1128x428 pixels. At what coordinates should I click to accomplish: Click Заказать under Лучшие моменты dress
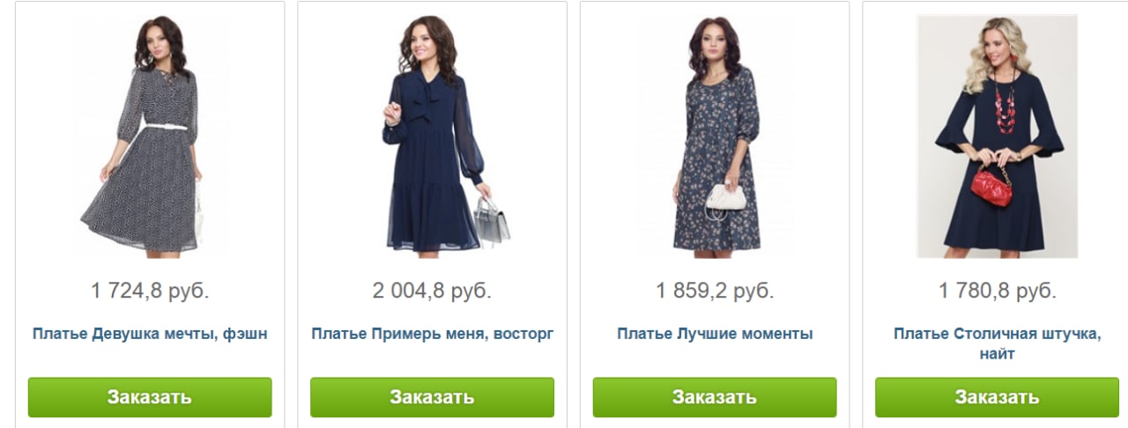coord(715,397)
